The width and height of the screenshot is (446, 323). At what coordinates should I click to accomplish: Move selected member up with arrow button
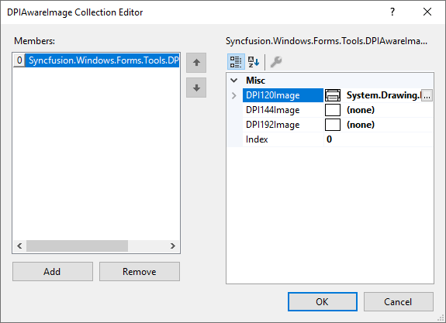click(x=196, y=63)
